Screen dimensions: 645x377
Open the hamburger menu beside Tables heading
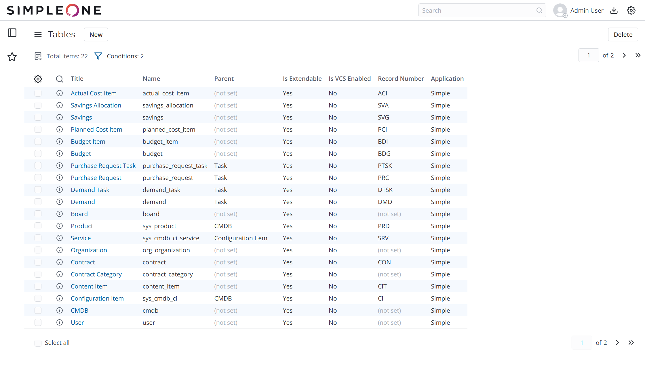38,34
